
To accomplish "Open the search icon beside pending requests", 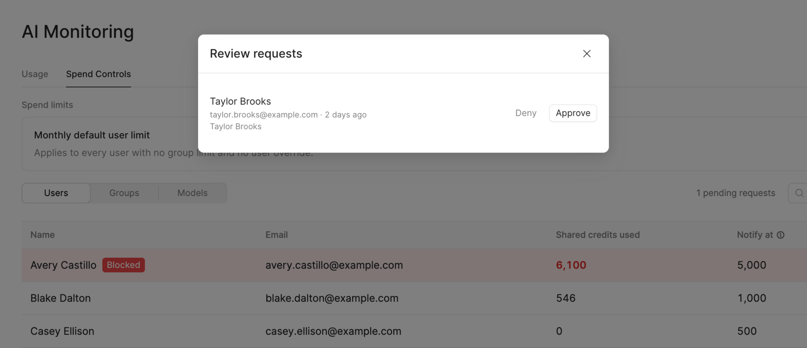I will (799, 193).
